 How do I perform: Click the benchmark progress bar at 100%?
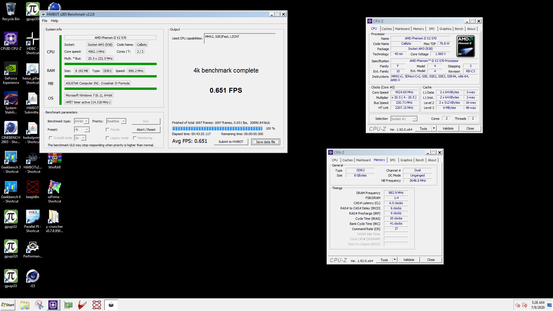tap(217, 128)
